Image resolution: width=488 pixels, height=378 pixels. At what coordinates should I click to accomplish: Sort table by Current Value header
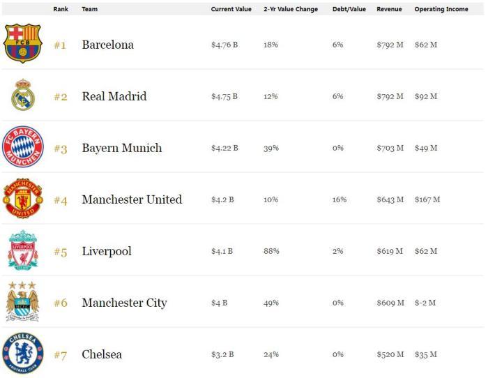231,9
